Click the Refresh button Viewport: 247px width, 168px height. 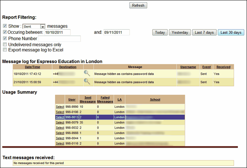coord(138,5)
